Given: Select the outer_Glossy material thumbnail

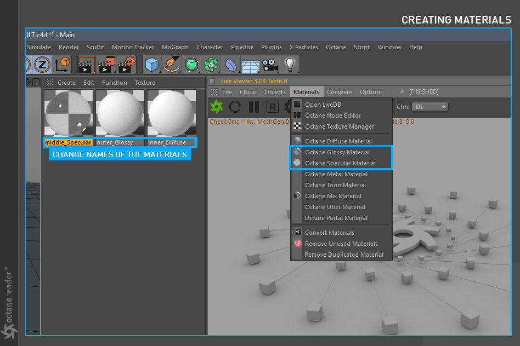Looking at the screenshot, I should click(x=120, y=113).
